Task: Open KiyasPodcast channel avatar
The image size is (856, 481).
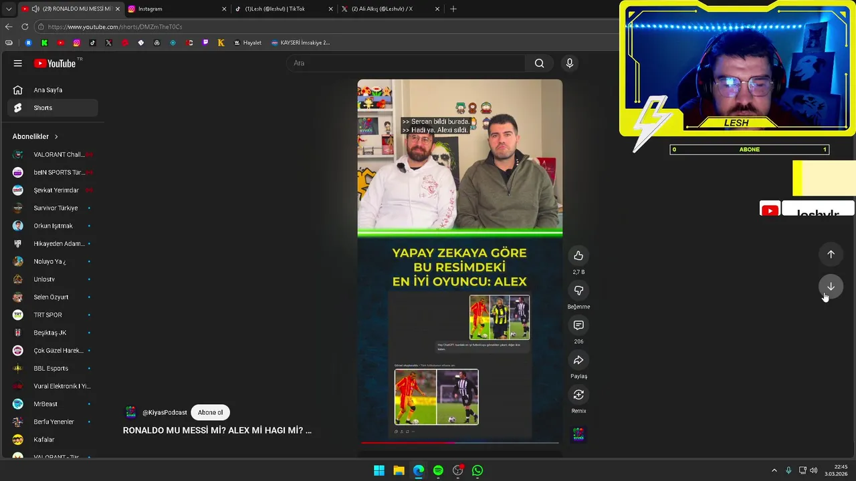Action: click(130, 412)
